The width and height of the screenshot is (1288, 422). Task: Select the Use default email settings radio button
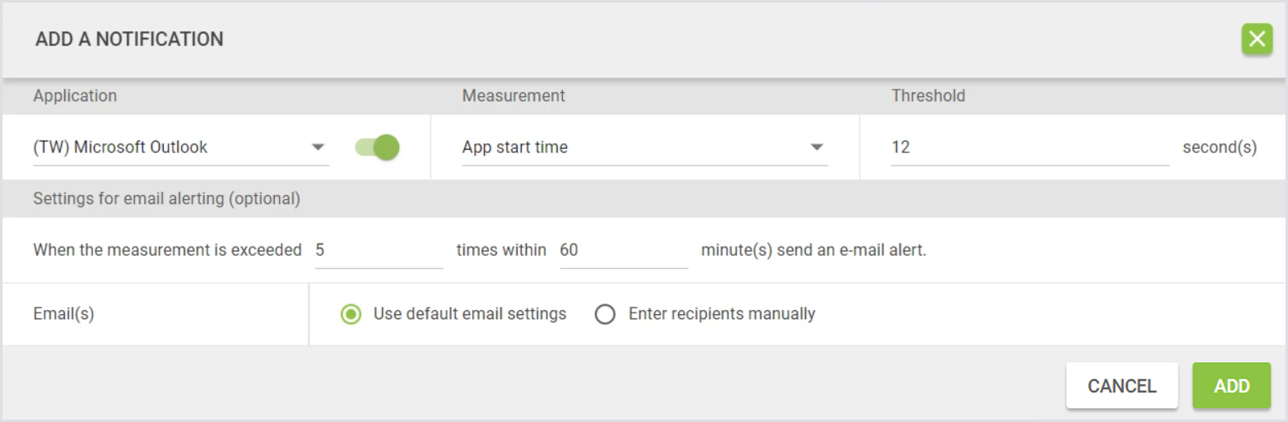[351, 314]
